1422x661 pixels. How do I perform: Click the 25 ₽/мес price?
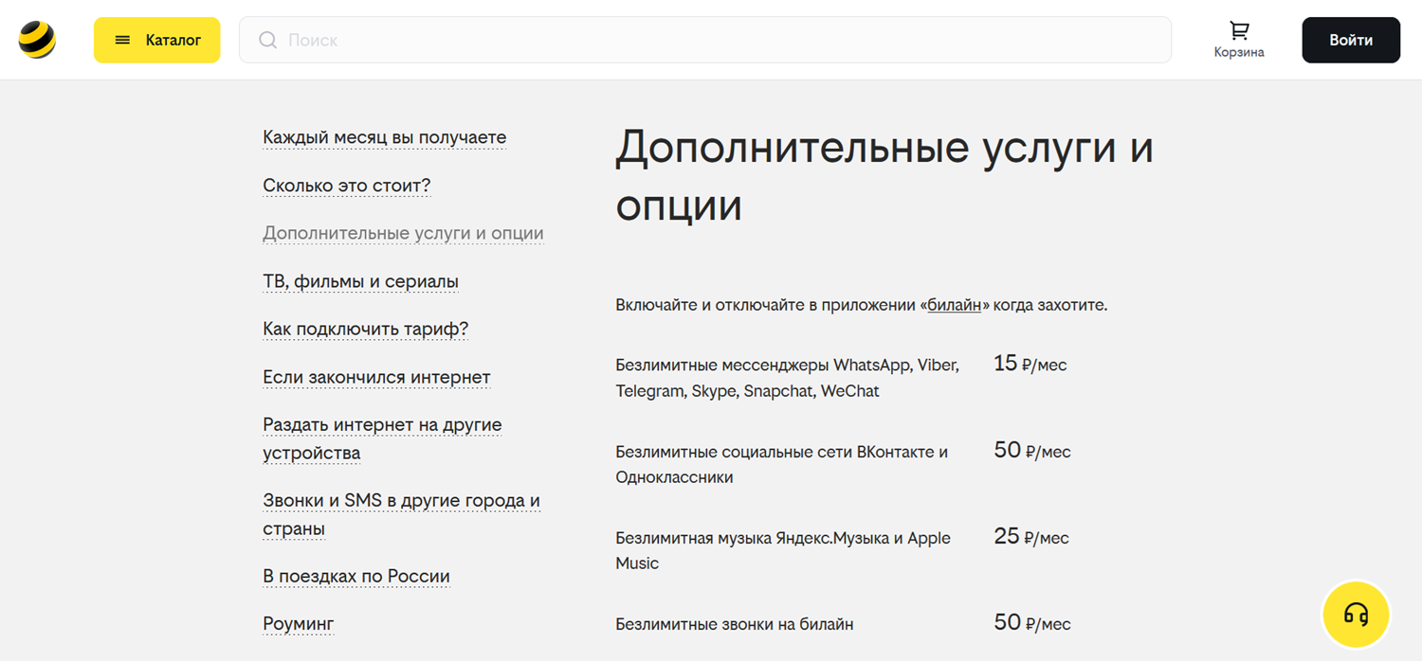tap(1030, 537)
